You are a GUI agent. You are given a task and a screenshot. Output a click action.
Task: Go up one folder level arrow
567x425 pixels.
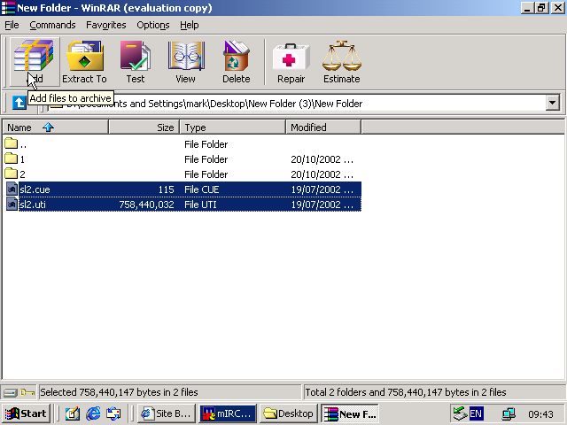click(19, 103)
